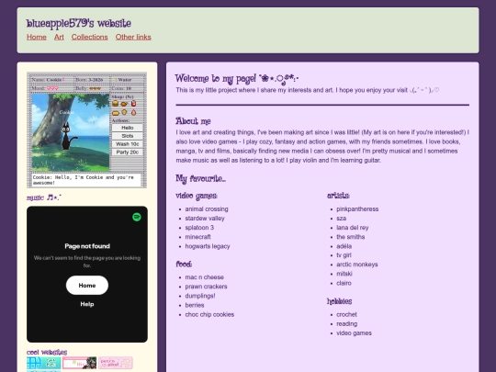This screenshot has width=496, height=372.
Task: Buy the red drink shop item
Action: pyautogui.click(x=133, y=104)
